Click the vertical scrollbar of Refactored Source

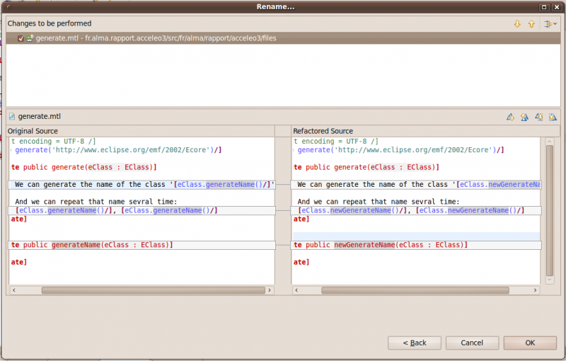(x=550, y=209)
